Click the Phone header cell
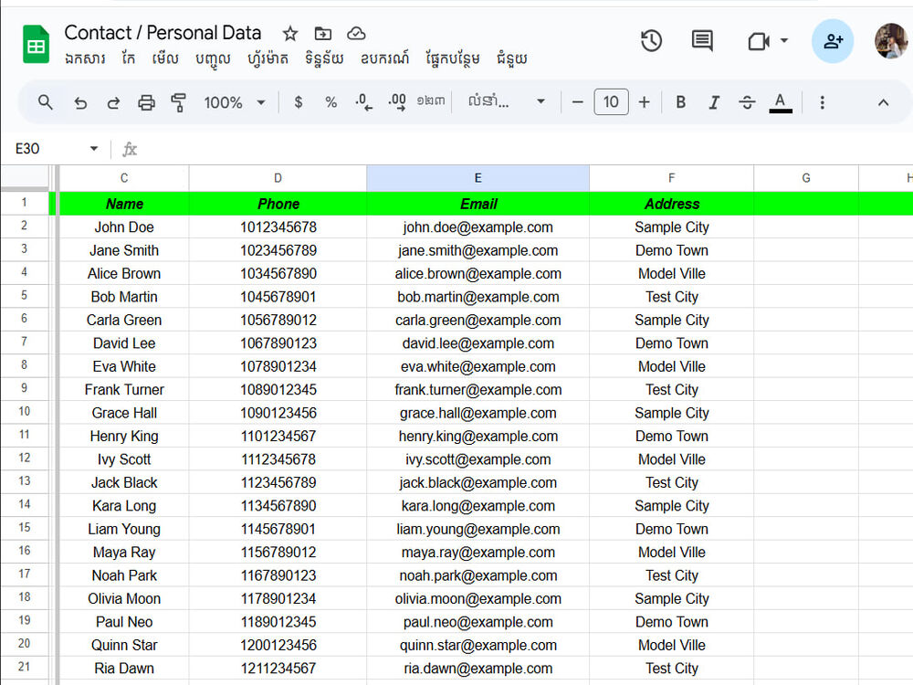 pyautogui.click(x=278, y=204)
